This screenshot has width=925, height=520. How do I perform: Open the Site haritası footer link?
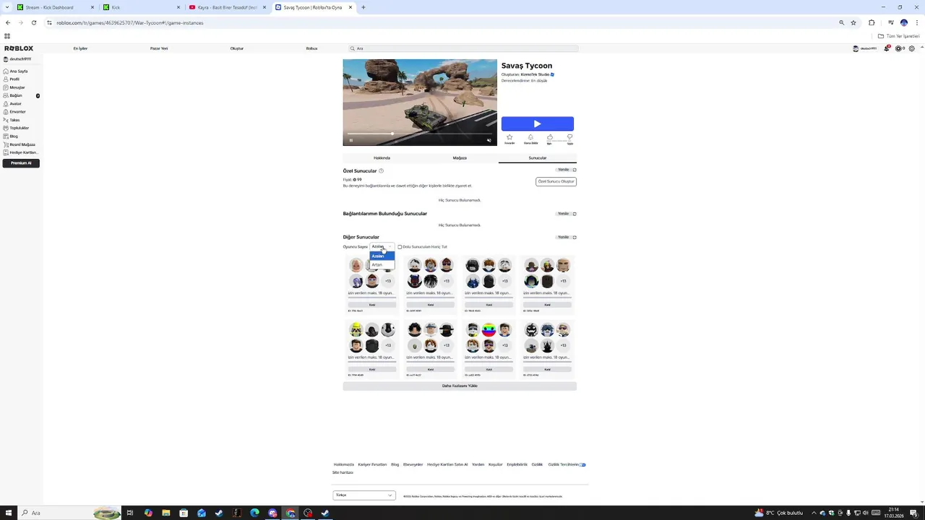pyautogui.click(x=343, y=472)
